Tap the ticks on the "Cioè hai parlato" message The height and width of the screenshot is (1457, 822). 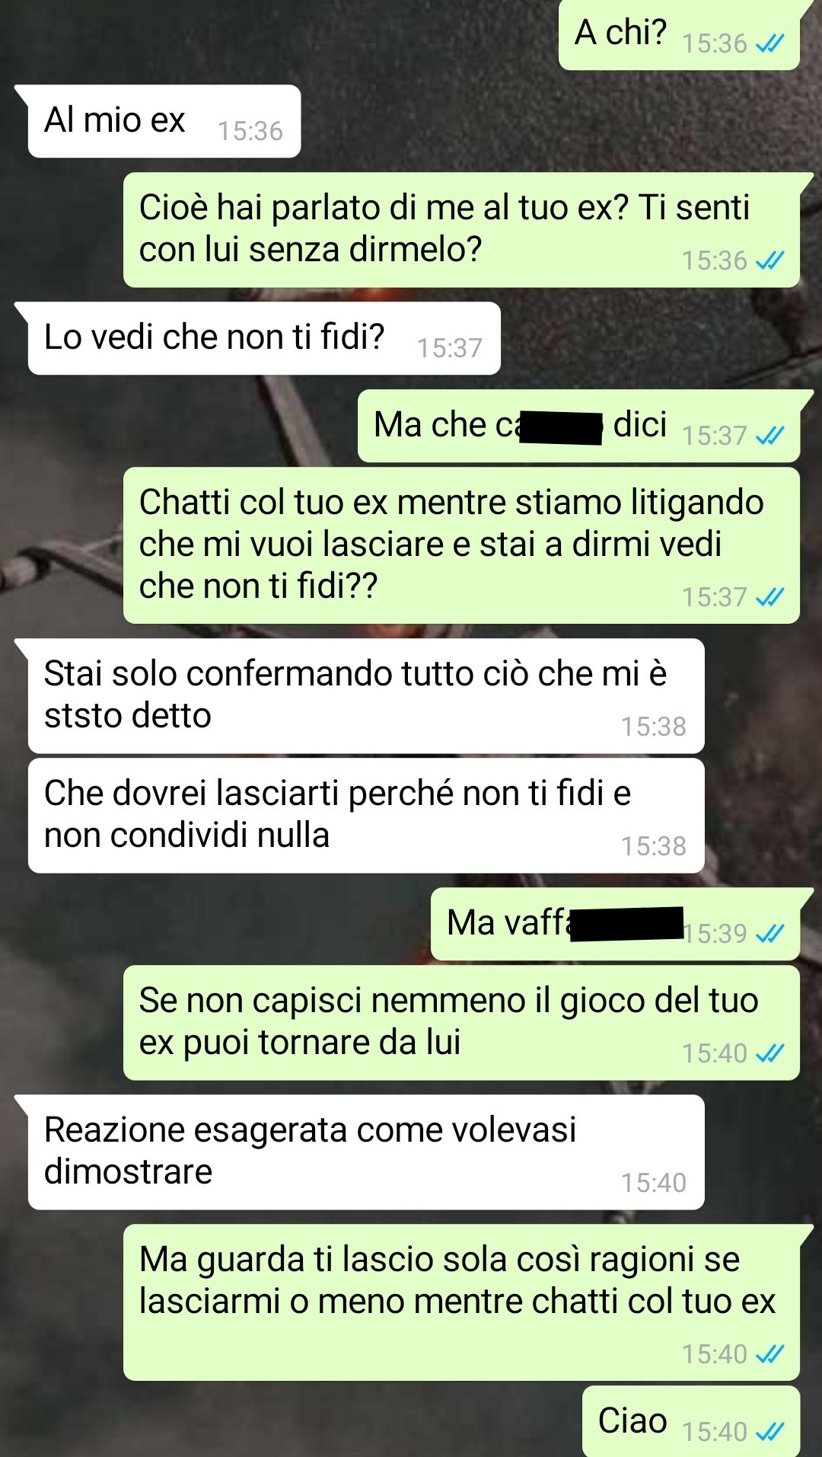pos(769,261)
